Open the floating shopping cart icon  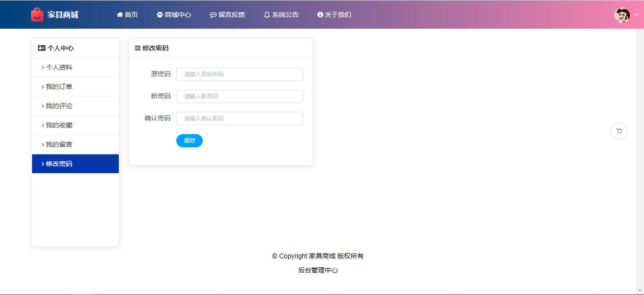(x=619, y=131)
